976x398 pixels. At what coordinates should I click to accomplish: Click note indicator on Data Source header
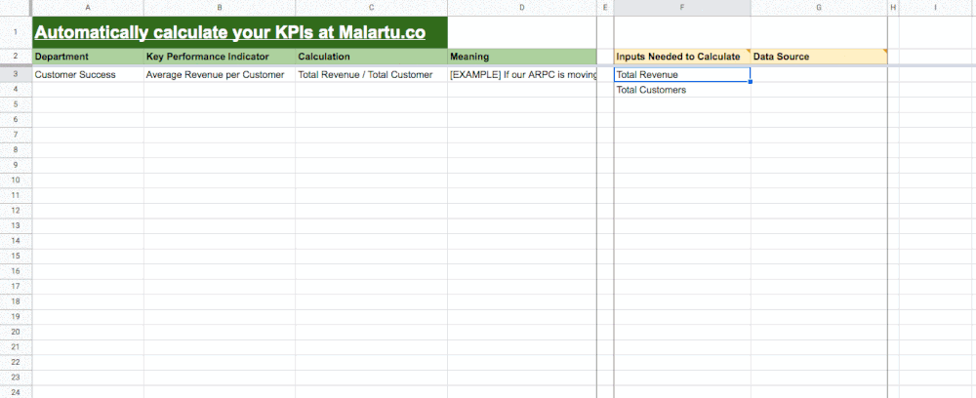pyautogui.click(x=885, y=51)
